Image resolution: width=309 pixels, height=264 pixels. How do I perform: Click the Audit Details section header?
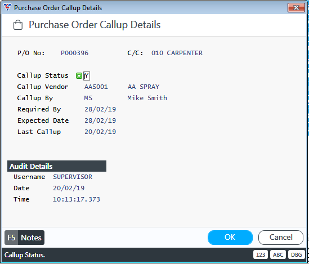coord(57,166)
